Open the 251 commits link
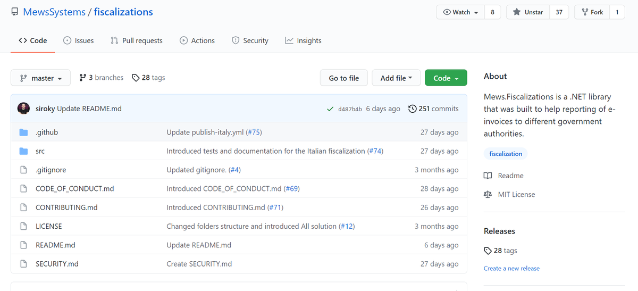Screen dimensions: 638x291 click(x=433, y=109)
